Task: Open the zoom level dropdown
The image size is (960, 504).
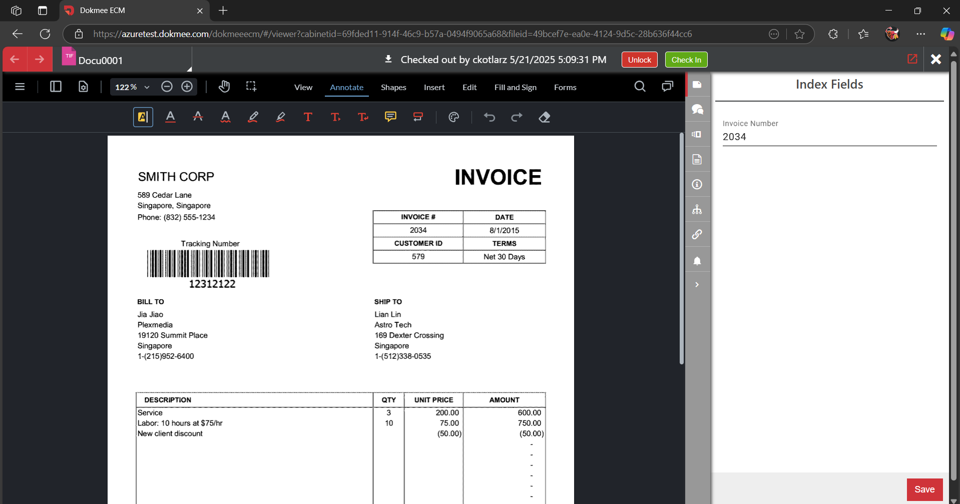Action: tap(147, 87)
